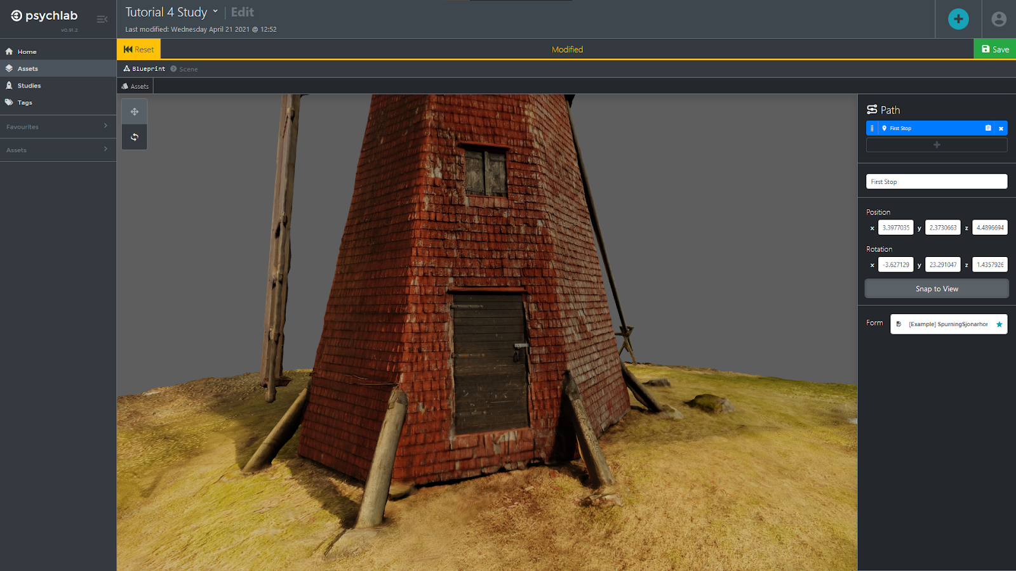The image size is (1016, 571).
Task: Grab the drag handle on the First Stop entry
Action: [871, 128]
